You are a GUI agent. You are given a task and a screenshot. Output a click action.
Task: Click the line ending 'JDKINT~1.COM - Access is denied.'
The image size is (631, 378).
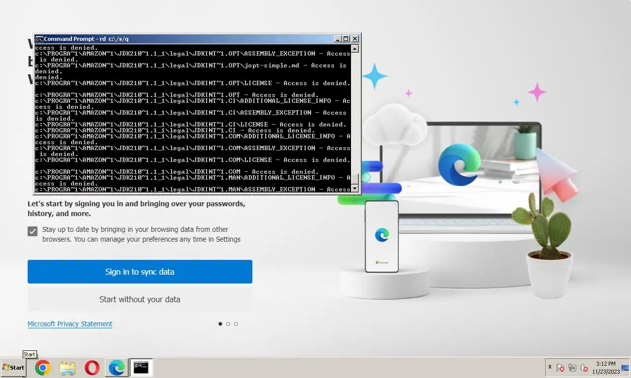(177, 172)
